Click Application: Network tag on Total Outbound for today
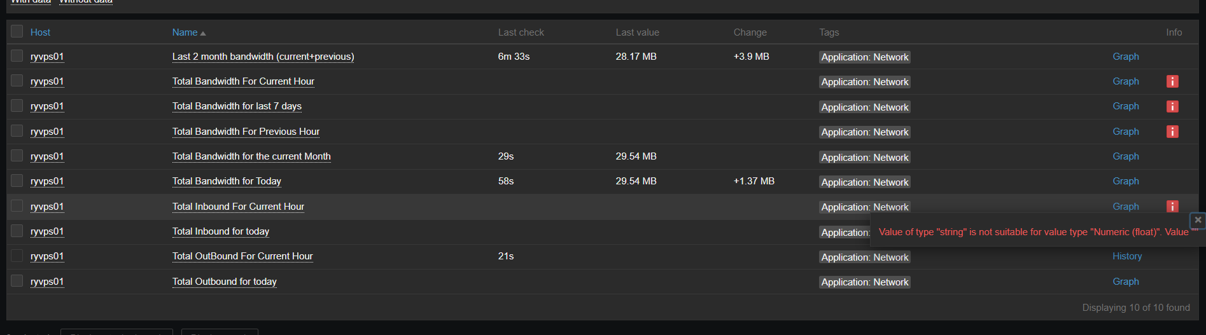This screenshot has height=335, width=1206. [864, 282]
